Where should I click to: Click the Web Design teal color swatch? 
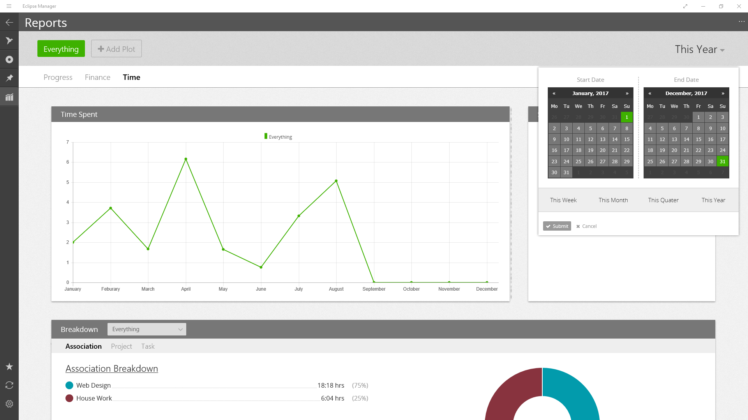click(x=69, y=385)
